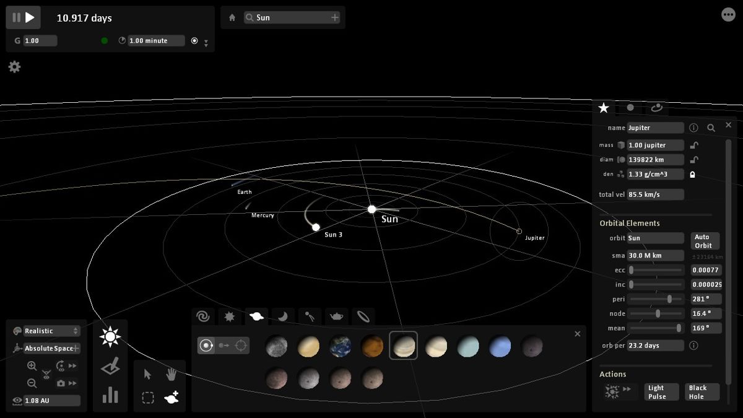Image resolution: width=743 pixels, height=418 pixels.
Task: Switch to the moon category tab
Action: pyautogui.click(x=282, y=316)
